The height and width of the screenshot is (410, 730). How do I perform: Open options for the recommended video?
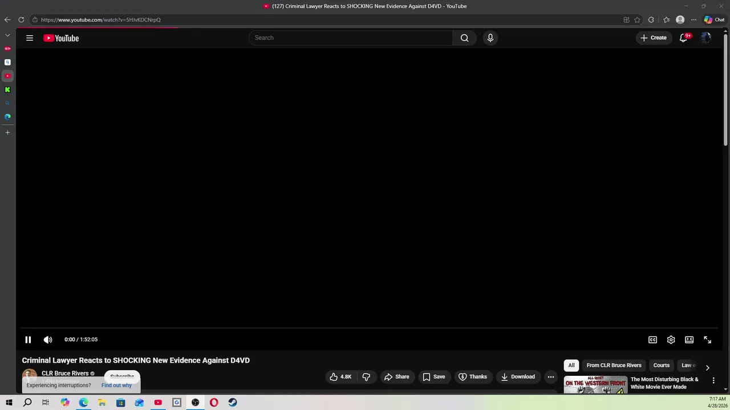coord(713,380)
